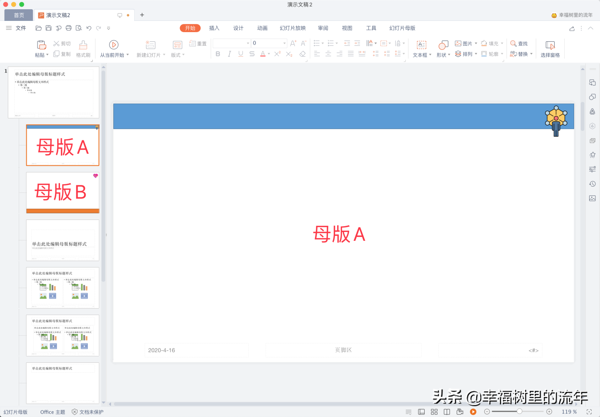Expand bullet list dropdown arrow
This screenshot has width=600, height=417.
click(322, 43)
